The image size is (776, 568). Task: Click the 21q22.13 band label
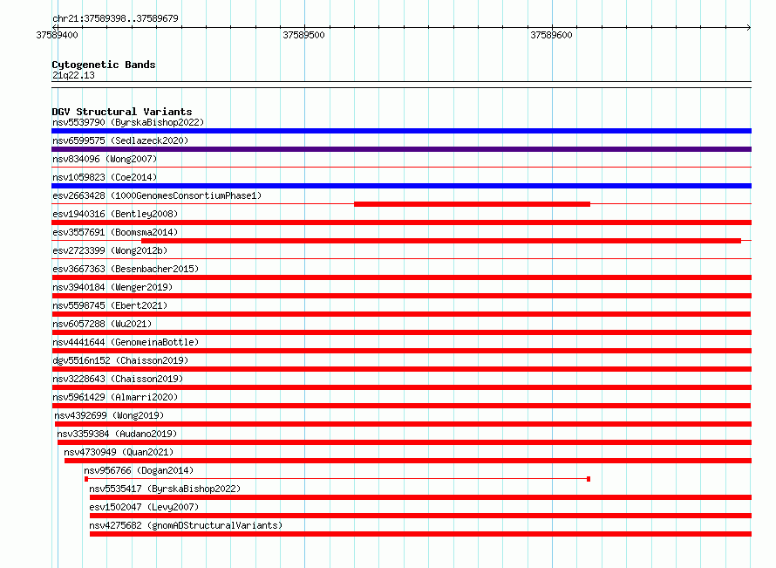(73, 75)
